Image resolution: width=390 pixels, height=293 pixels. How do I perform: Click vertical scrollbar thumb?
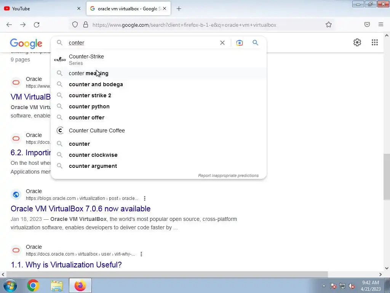click(x=387, y=177)
